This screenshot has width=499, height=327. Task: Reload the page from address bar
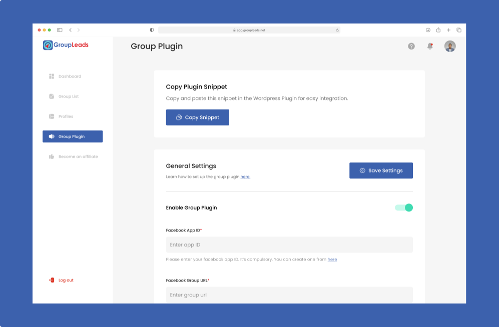337,30
